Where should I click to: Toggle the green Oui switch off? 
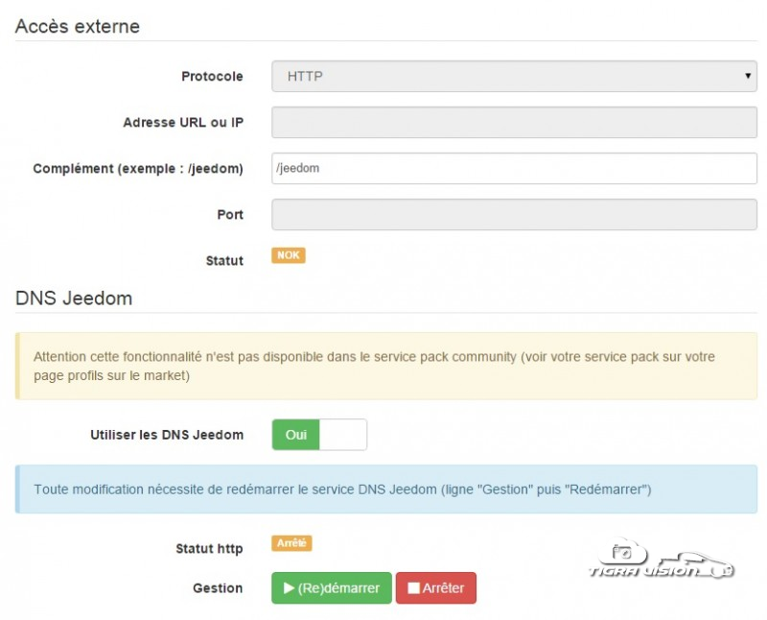pyautogui.click(x=296, y=435)
